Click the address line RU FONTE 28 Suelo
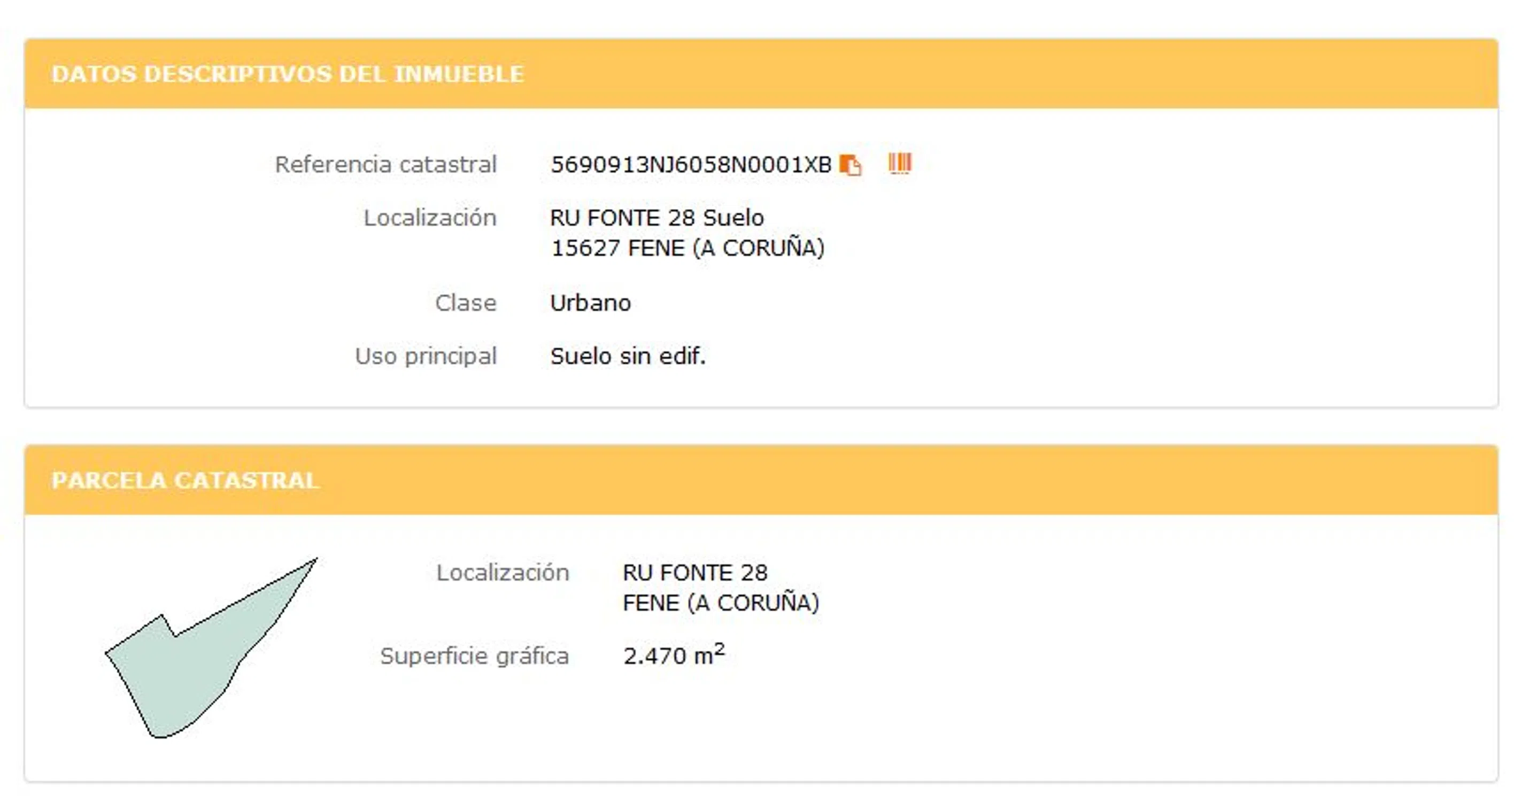This screenshot has width=1522, height=802. tap(656, 218)
